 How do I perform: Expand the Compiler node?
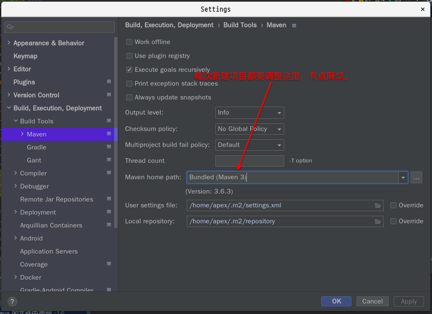pos(16,173)
